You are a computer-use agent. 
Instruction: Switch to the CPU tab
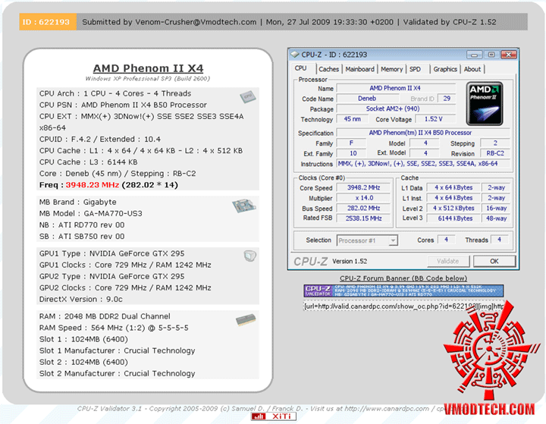click(x=300, y=68)
